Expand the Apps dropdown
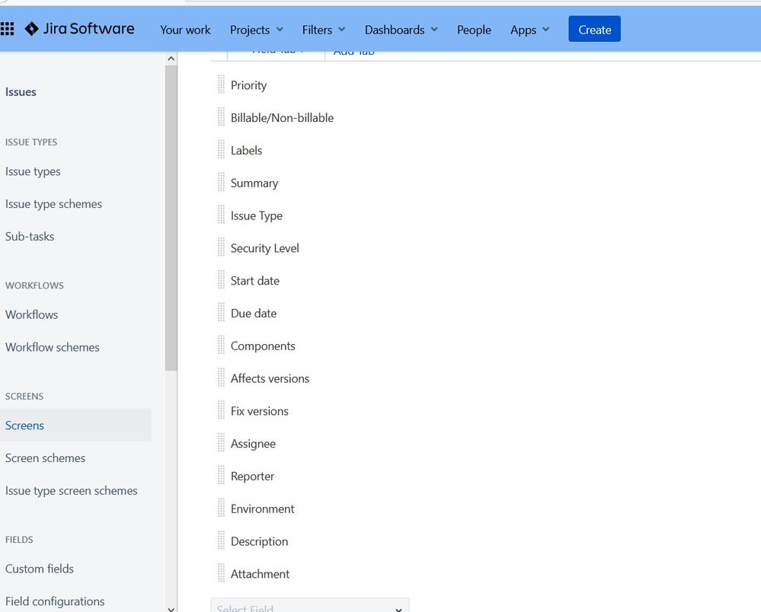The width and height of the screenshot is (761, 612). 529,30
